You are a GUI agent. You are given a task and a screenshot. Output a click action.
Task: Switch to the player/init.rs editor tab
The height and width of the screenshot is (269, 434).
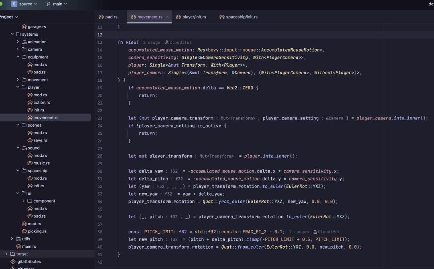[x=191, y=17]
